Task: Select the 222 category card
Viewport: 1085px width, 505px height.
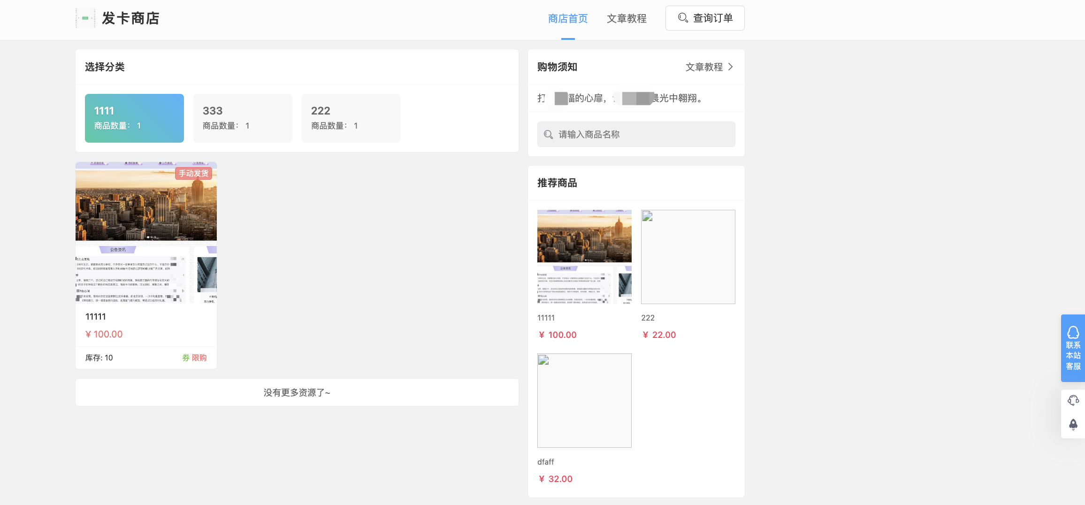Action: (x=351, y=118)
